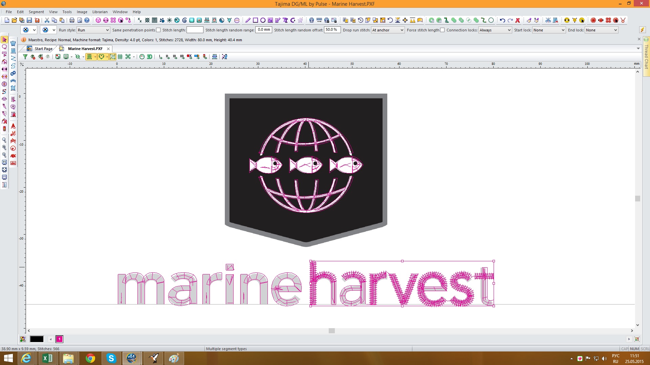650x365 pixels.
Task: Select the Ellipse shape tool
Action: click(263, 20)
